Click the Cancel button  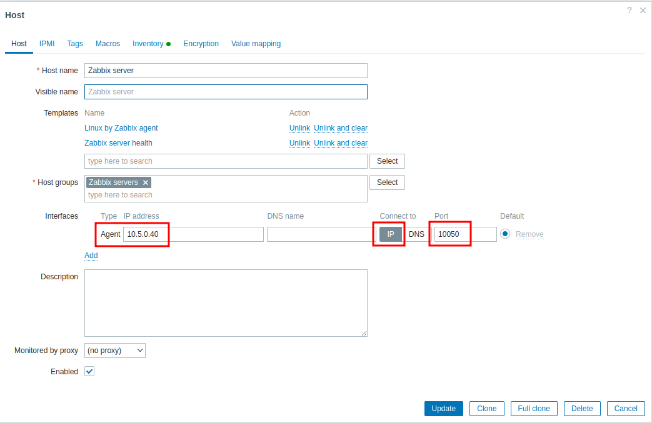point(626,409)
